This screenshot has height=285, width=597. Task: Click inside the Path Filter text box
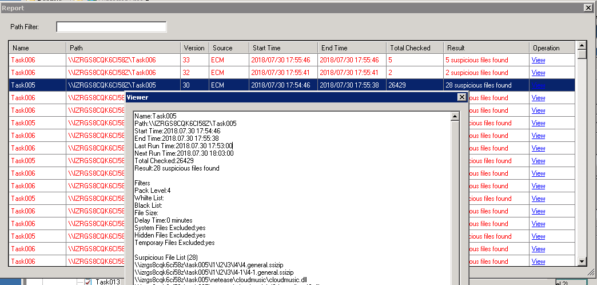(111, 27)
